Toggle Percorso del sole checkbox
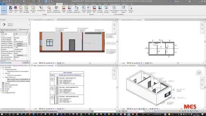The image size is (206, 116). tap(14, 59)
